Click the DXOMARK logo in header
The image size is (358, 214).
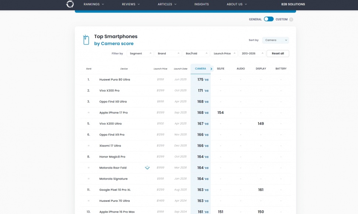[70, 4]
